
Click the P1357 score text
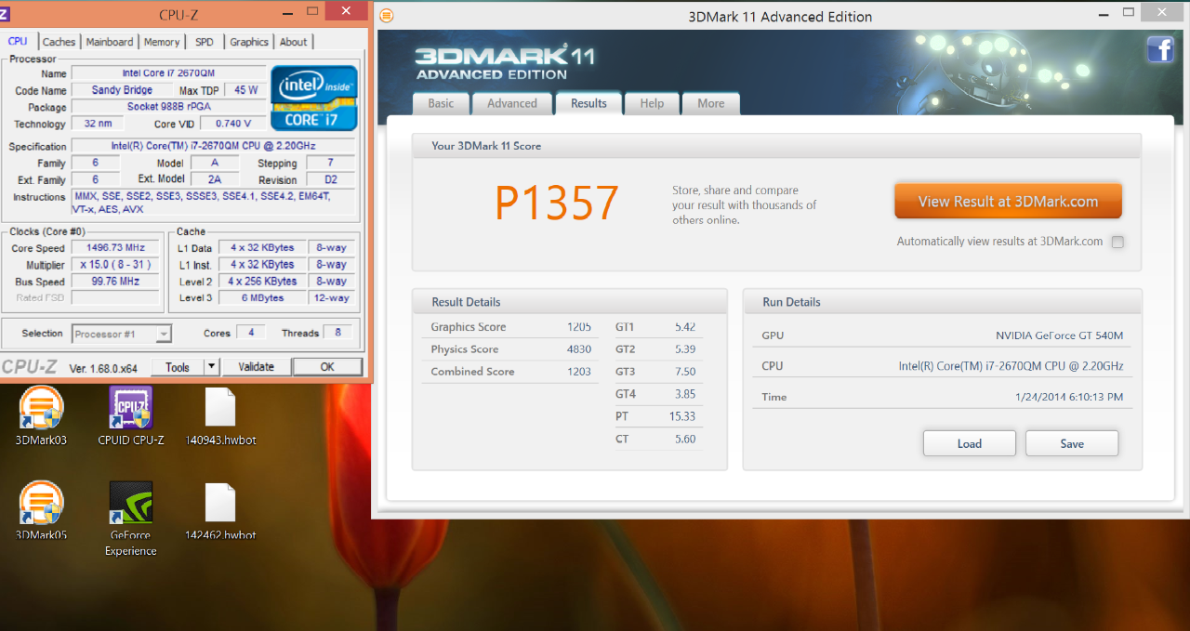coord(557,202)
